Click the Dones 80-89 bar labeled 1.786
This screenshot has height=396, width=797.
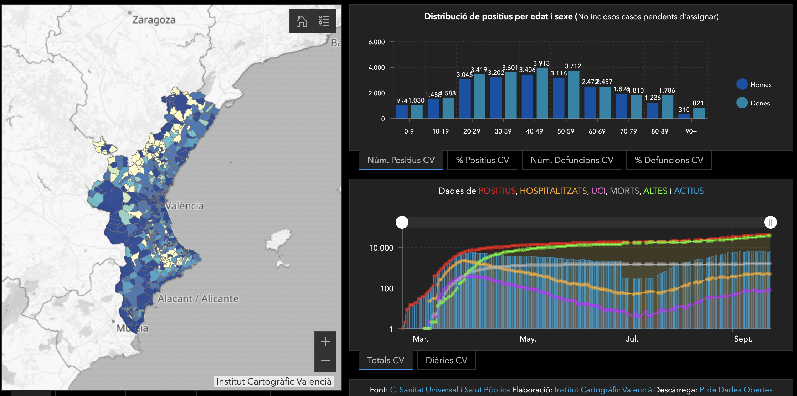point(668,107)
